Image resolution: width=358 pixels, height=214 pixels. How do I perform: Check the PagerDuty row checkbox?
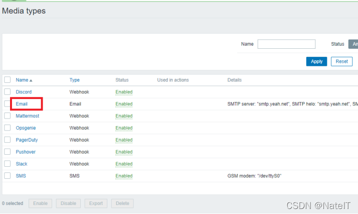tap(8, 140)
